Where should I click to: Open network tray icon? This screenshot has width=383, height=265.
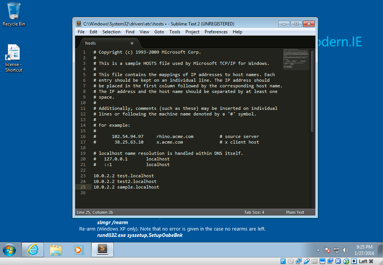[x=336, y=250]
